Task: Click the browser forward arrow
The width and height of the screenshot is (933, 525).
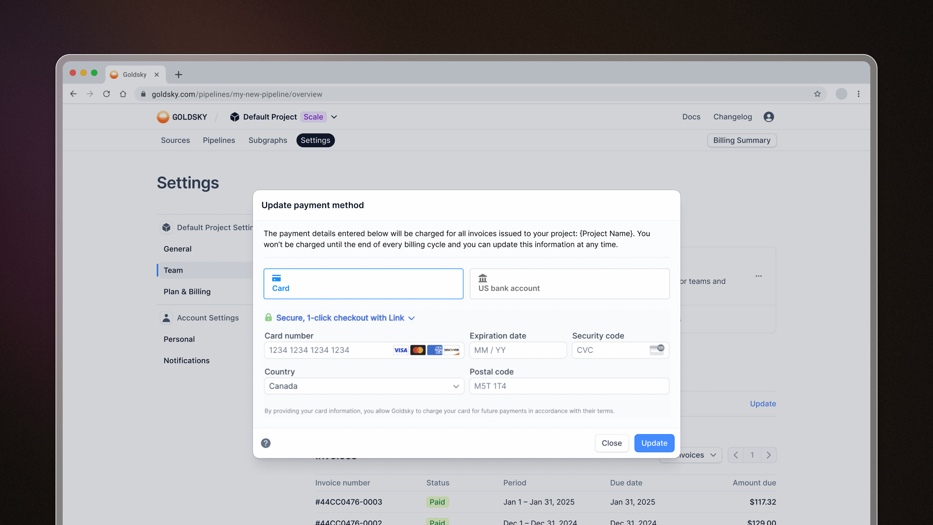Action: tap(90, 94)
